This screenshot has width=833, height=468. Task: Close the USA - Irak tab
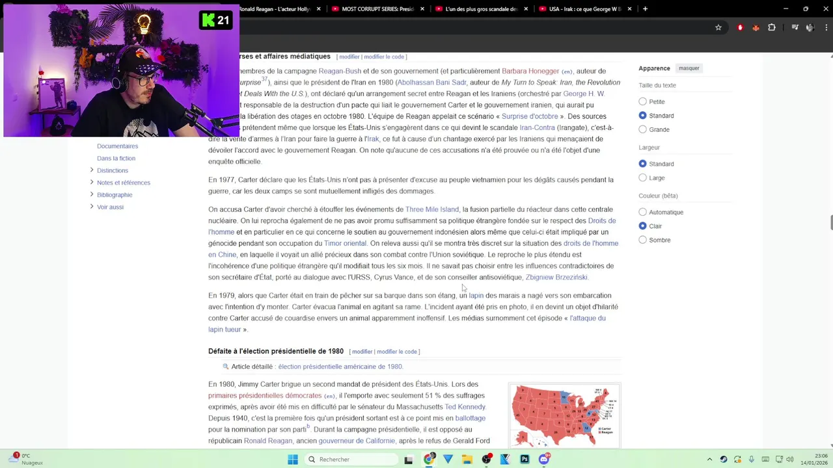(x=629, y=8)
